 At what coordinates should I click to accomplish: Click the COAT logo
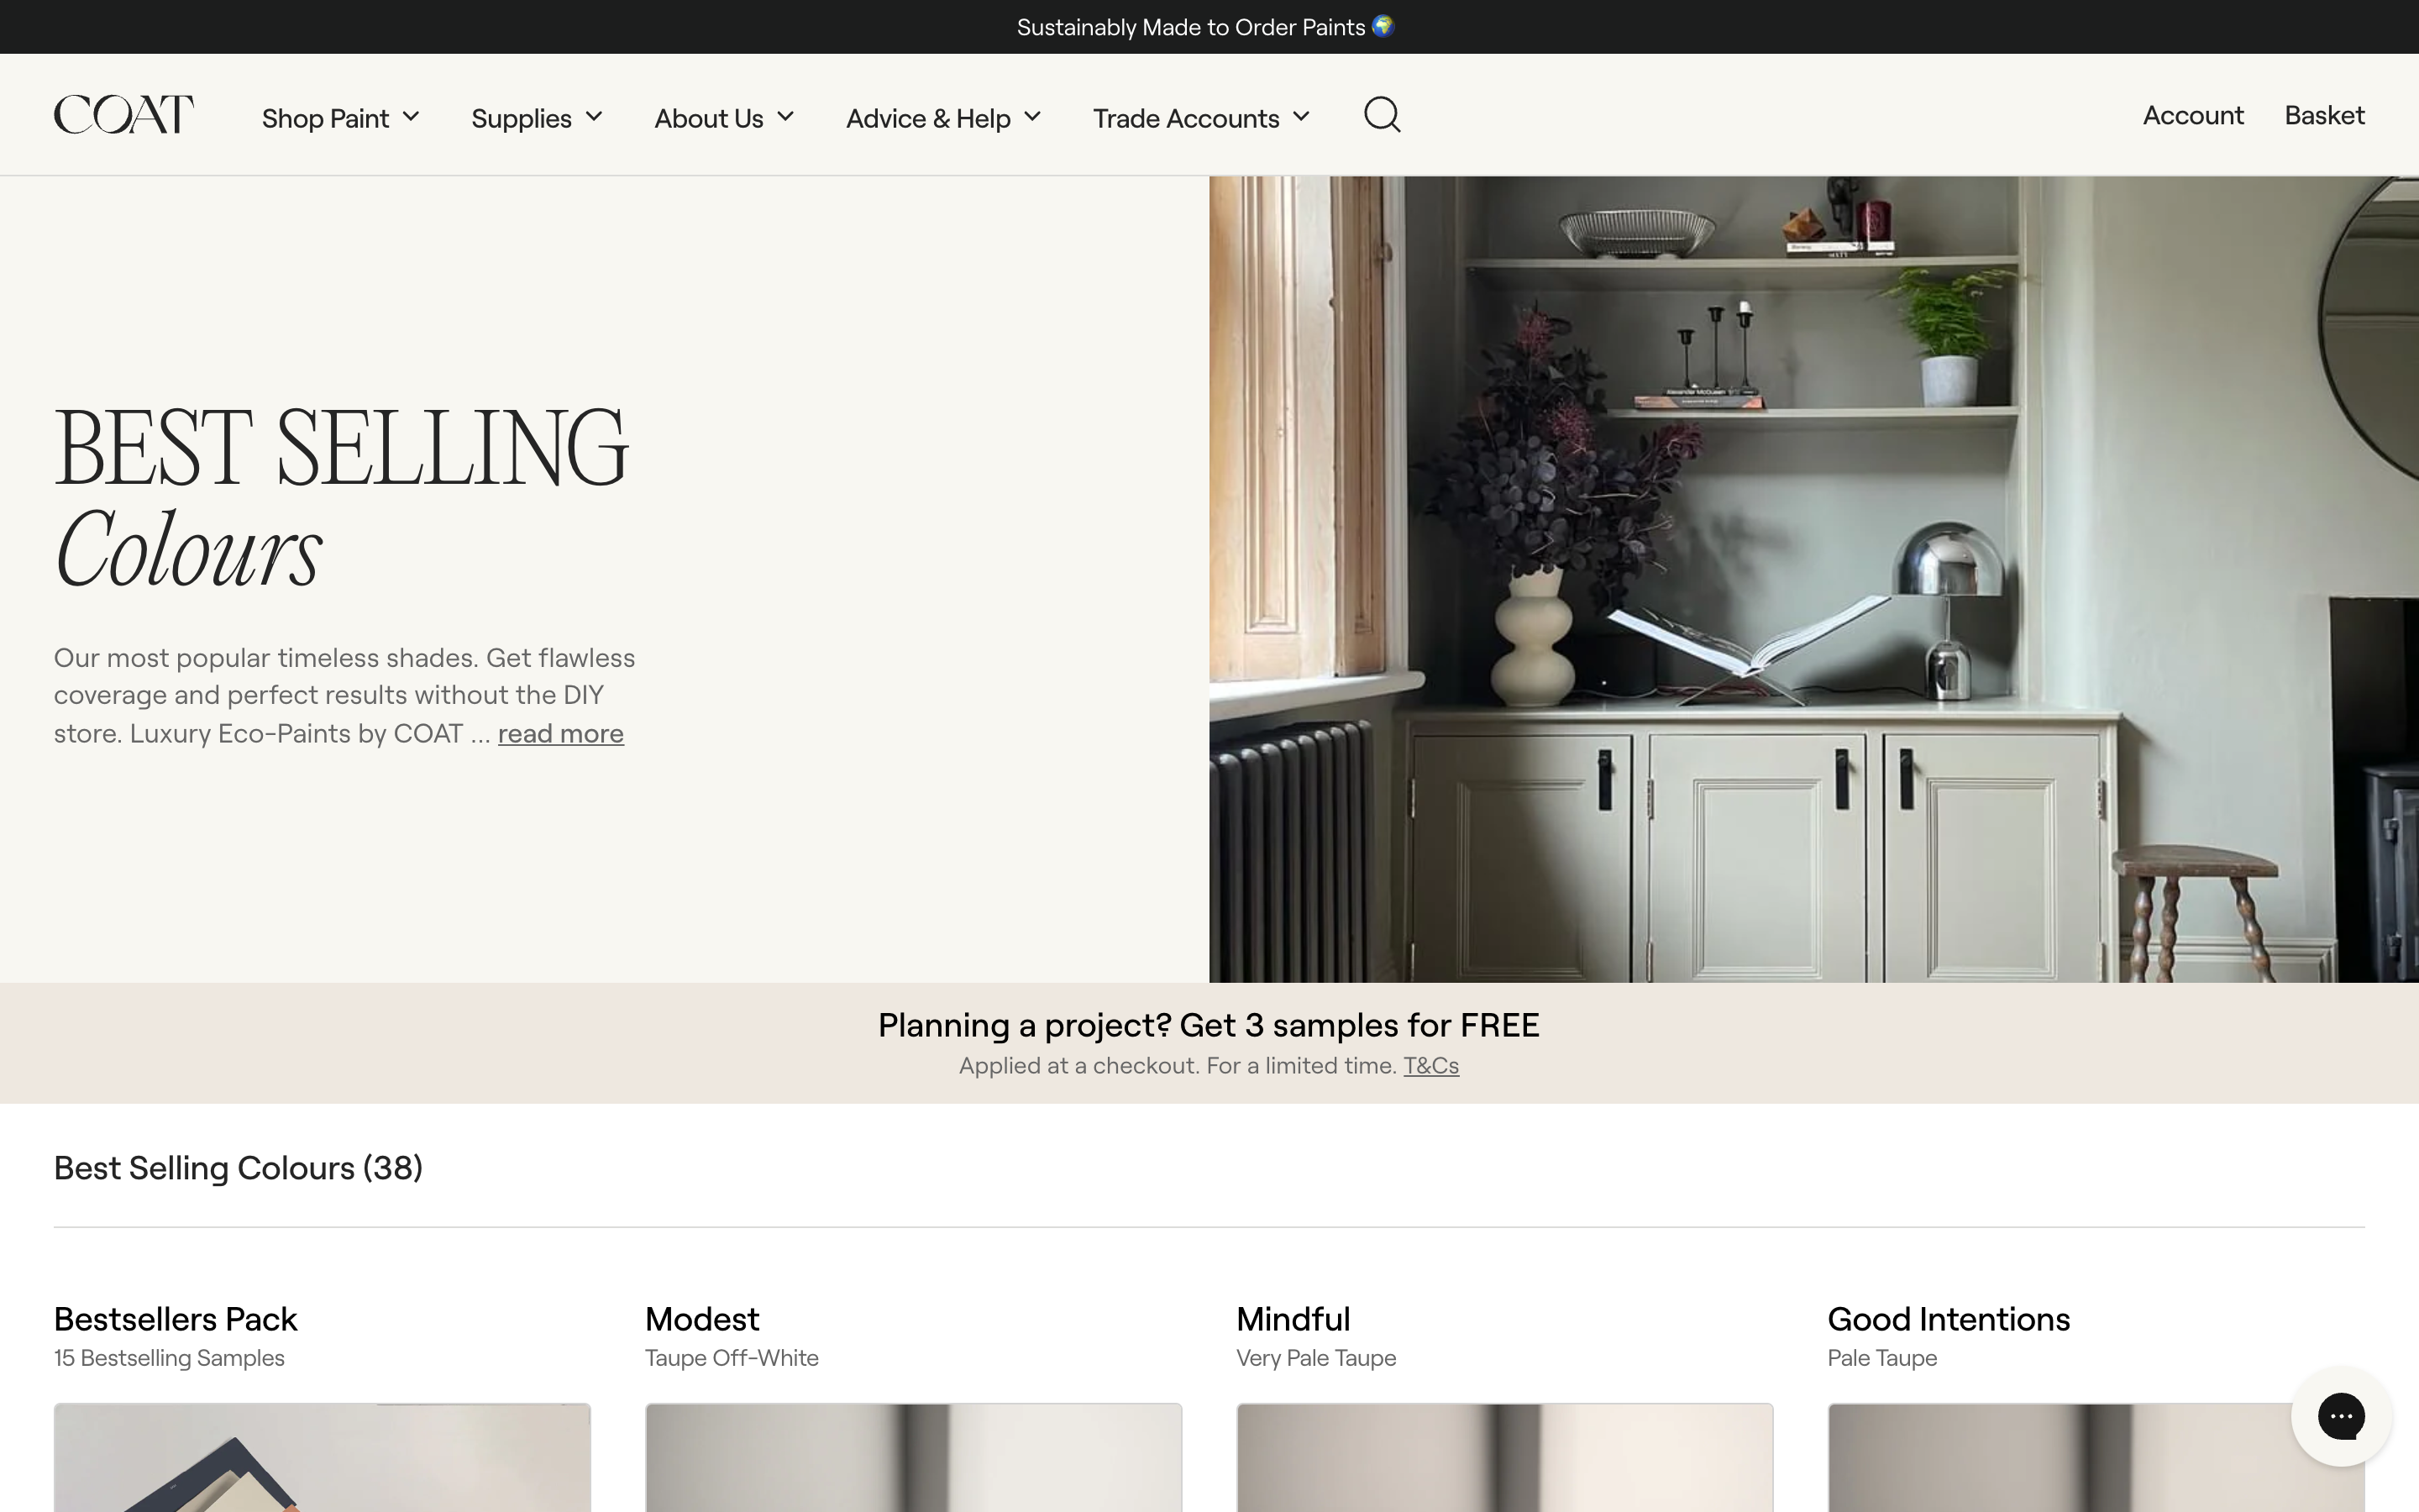point(123,115)
